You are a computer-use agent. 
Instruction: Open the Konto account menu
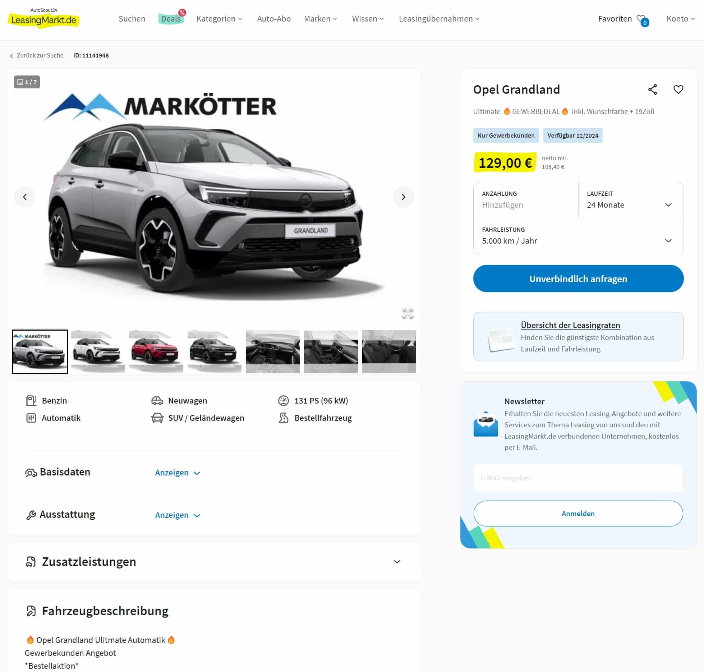681,19
